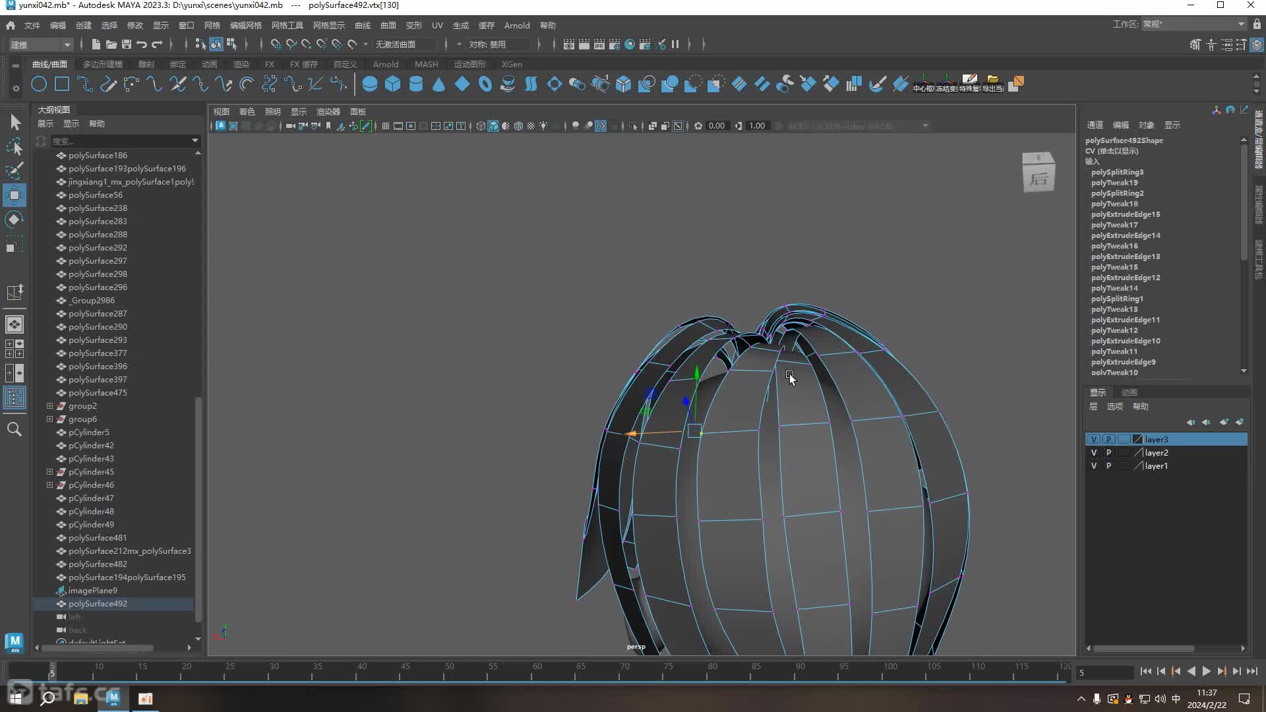Activate the Scale tool
This screenshot has height=712, width=1266.
15,245
